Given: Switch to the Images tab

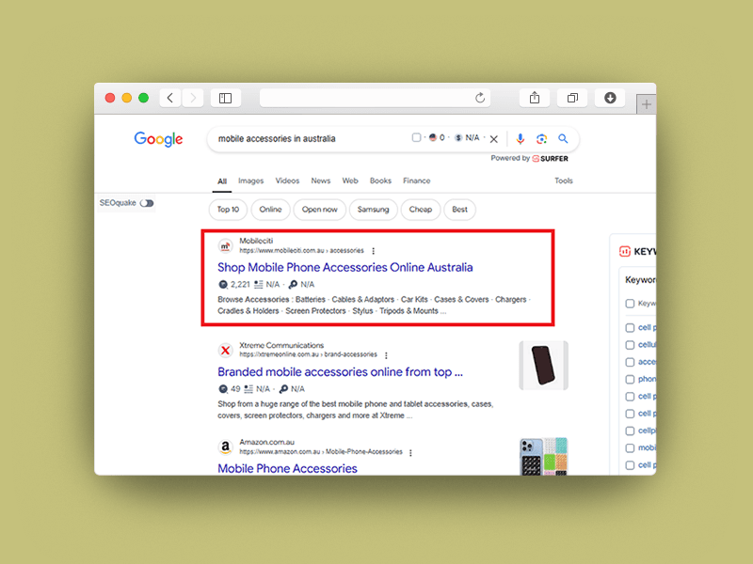Looking at the screenshot, I should point(250,180).
